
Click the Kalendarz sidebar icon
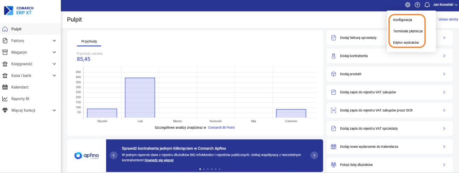pyautogui.click(x=5, y=87)
